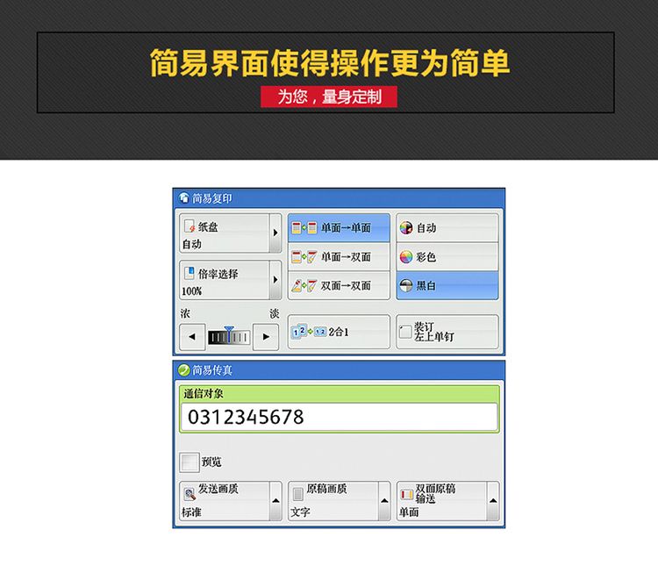Choose 彩色 full color icon
658x566 pixels.
(406, 257)
